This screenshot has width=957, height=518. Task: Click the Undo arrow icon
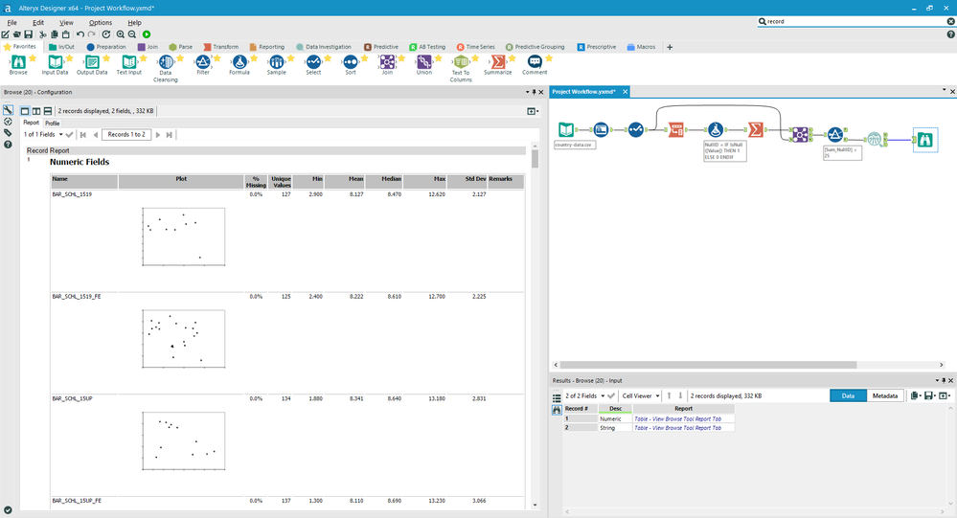click(80, 34)
